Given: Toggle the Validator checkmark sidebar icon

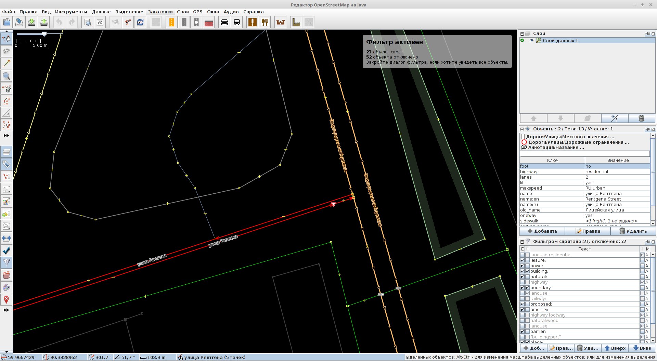Looking at the screenshot, I should point(7,250).
